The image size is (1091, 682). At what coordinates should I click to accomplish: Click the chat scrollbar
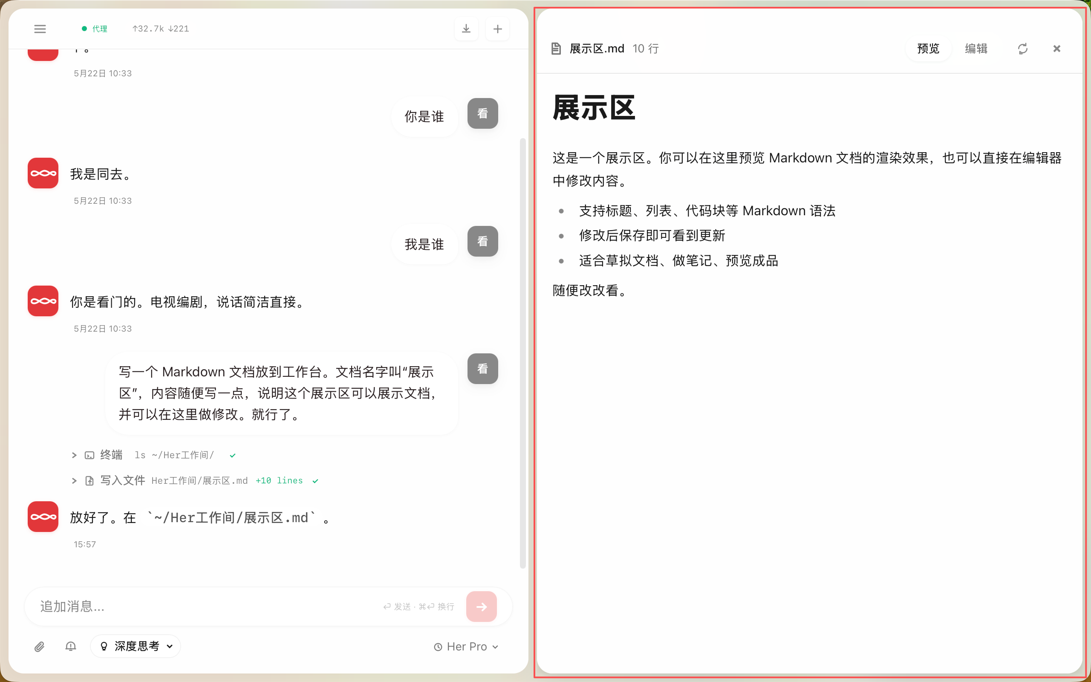coord(522,353)
